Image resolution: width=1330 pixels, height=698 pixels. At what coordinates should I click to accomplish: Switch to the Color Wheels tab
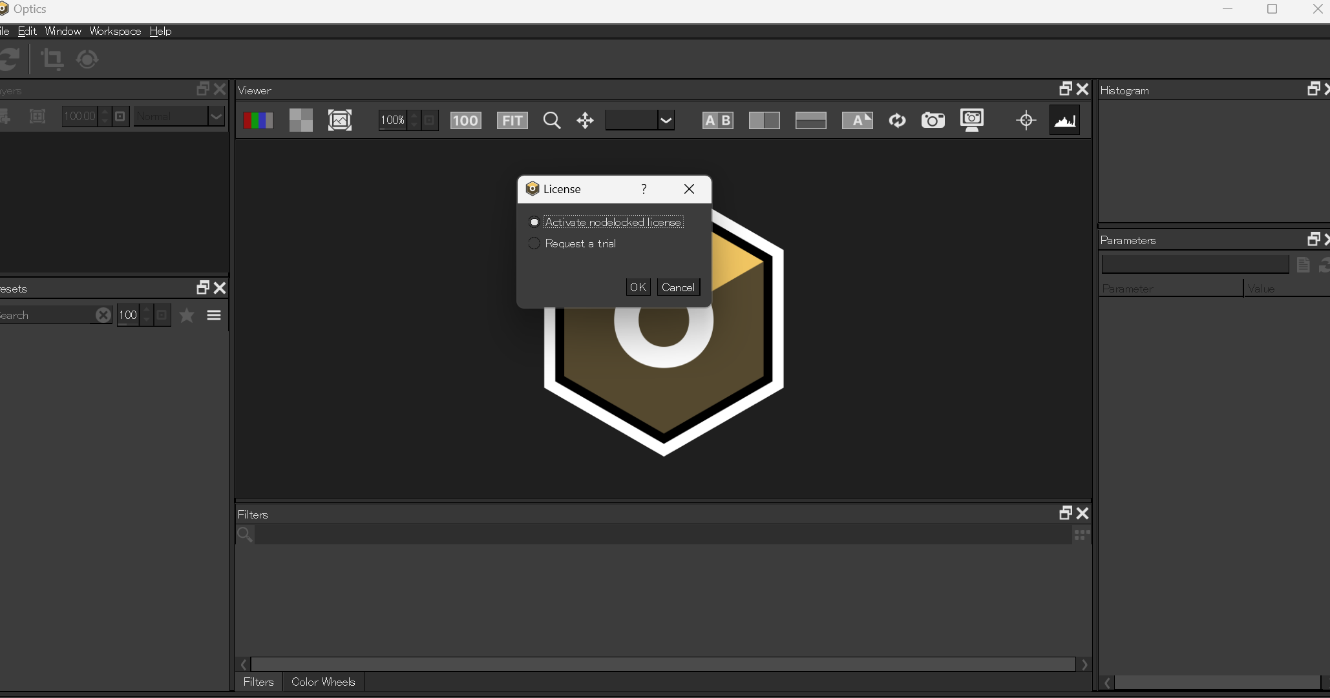pyautogui.click(x=323, y=682)
